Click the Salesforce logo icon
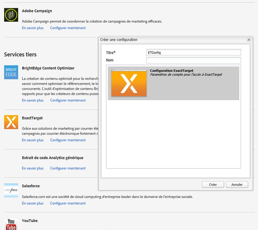The image size is (258, 230). pos(11,190)
